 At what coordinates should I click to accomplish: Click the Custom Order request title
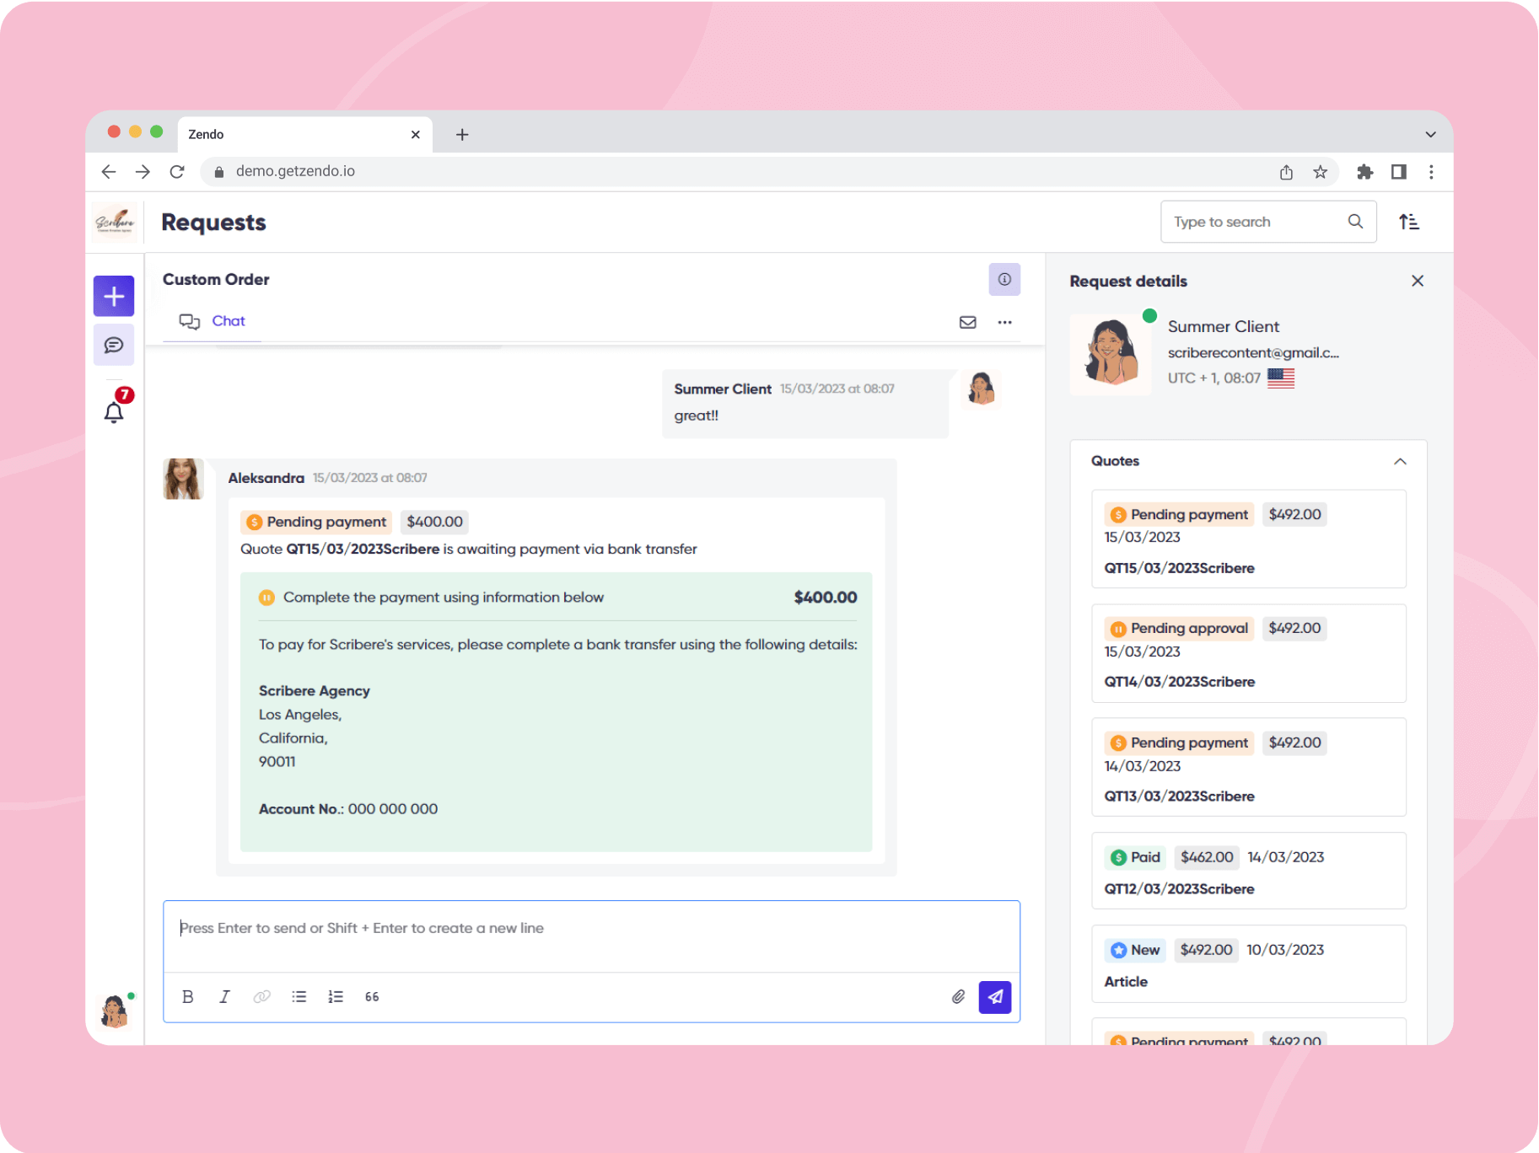[x=216, y=280]
